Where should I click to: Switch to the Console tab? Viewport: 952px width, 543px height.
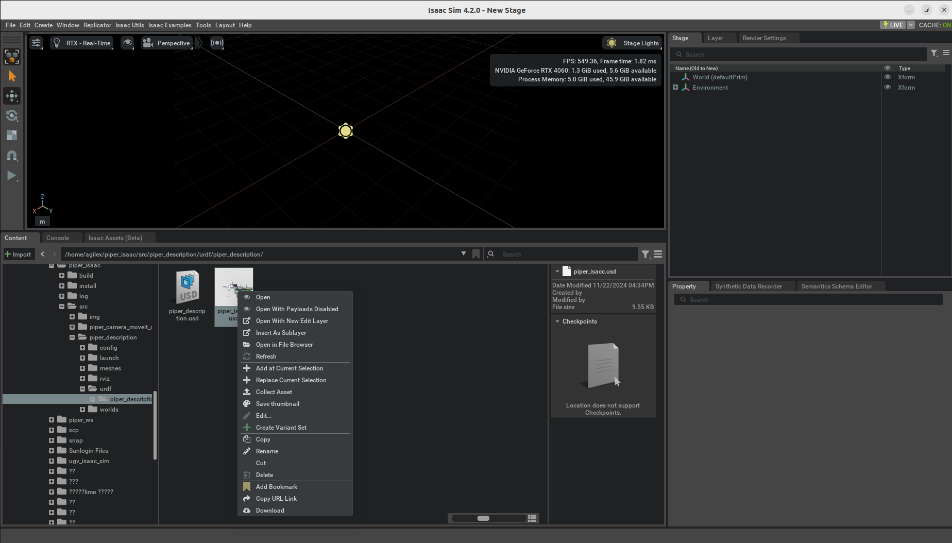pyautogui.click(x=58, y=238)
